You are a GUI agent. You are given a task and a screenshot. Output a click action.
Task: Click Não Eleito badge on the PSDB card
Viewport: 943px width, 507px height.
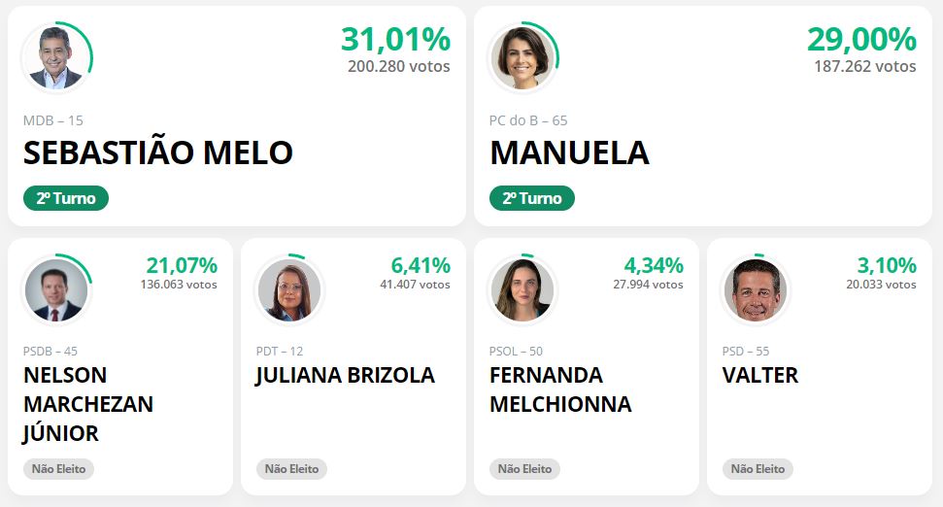(58, 469)
